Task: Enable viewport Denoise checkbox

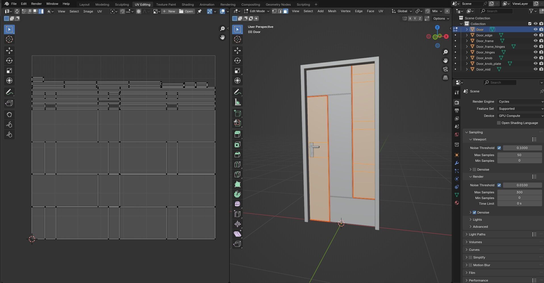Action: pos(474,170)
